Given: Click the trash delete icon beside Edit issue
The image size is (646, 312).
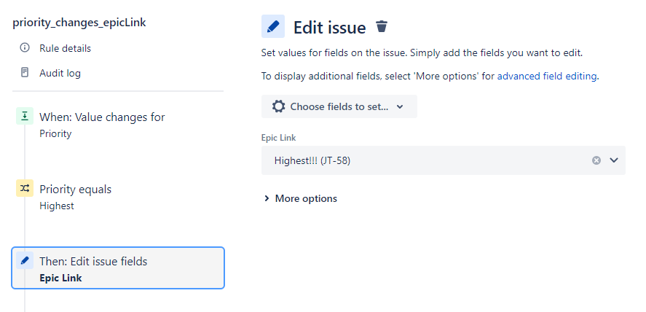Looking at the screenshot, I should pos(382,26).
